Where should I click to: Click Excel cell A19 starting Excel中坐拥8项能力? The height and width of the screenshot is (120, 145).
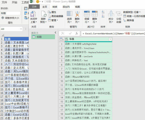[x=17, y=104]
